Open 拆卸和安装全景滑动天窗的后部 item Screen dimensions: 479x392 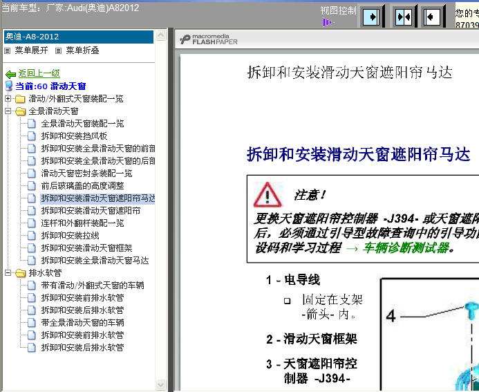(98, 161)
